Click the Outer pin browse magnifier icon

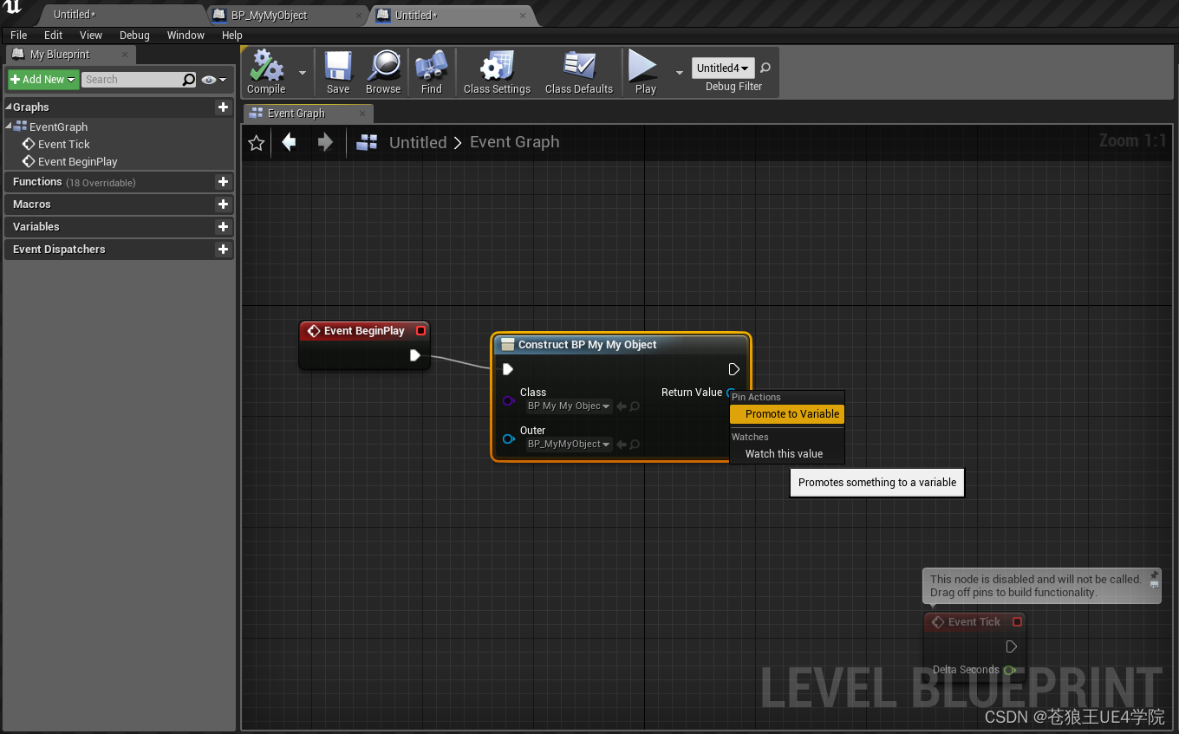(635, 445)
